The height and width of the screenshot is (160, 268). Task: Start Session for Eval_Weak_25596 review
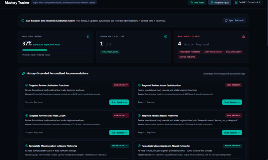(x=119, y=133)
